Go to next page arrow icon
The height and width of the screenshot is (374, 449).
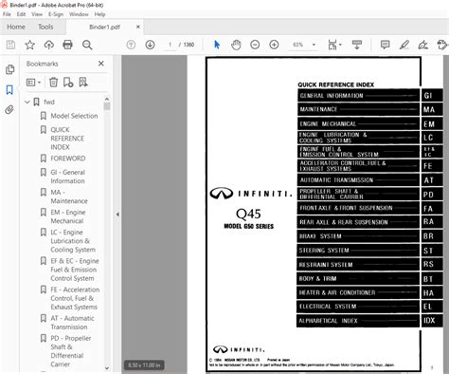pos(150,45)
